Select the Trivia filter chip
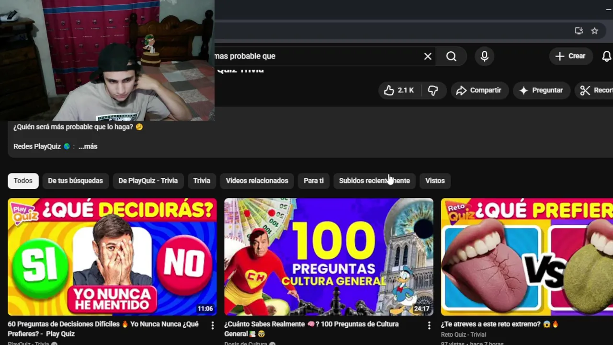This screenshot has width=613, height=345. click(x=202, y=181)
